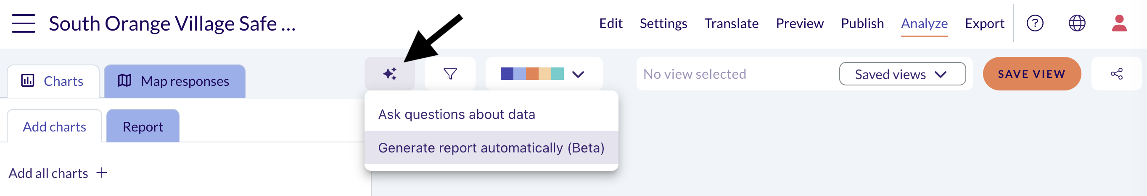This screenshot has width=1147, height=196.
Task: Open the funnel filter icon
Action: point(450,74)
